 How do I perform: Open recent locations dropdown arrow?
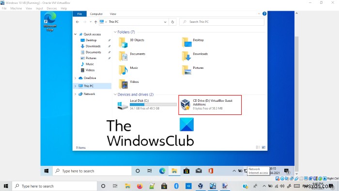(91, 22)
